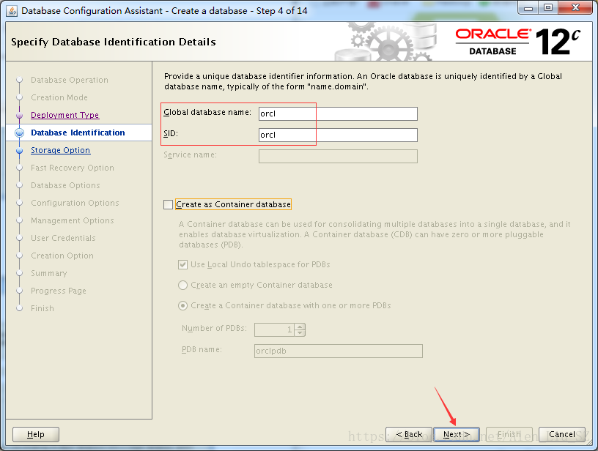Proceed with the Next button

456,434
